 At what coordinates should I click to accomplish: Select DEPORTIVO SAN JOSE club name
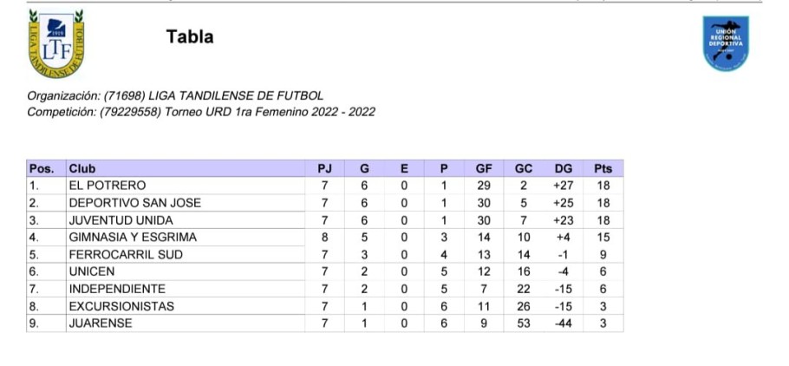pyautogui.click(x=135, y=203)
